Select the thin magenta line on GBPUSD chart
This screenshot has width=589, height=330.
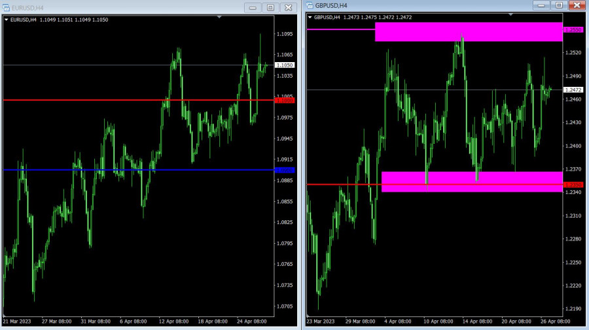[x=341, y=29]
